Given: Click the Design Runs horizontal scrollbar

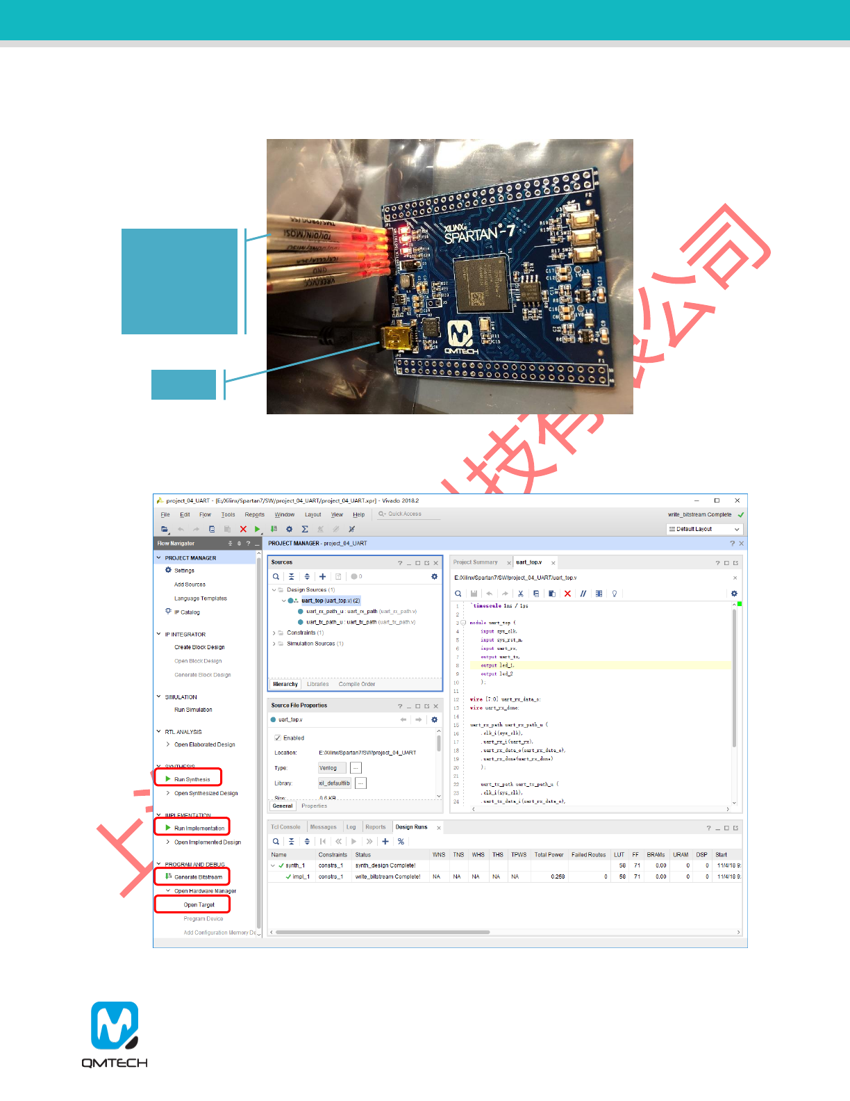Looking at the screenshot, I should tap(383, 932).
